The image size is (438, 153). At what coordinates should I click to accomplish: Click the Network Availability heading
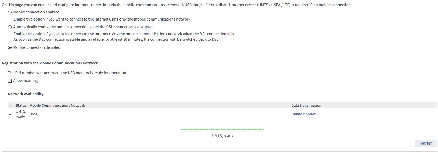click(x=26, y=94)
